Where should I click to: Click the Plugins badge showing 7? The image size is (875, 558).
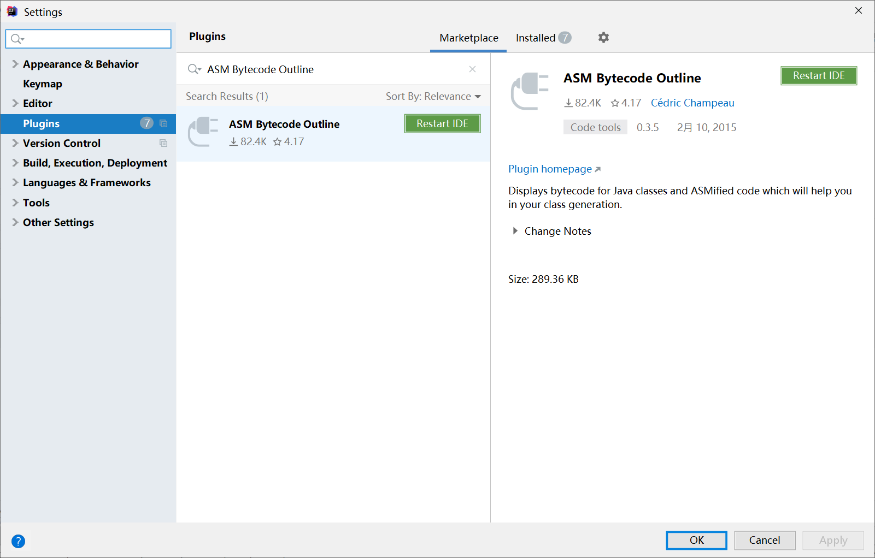coord(146,123)
